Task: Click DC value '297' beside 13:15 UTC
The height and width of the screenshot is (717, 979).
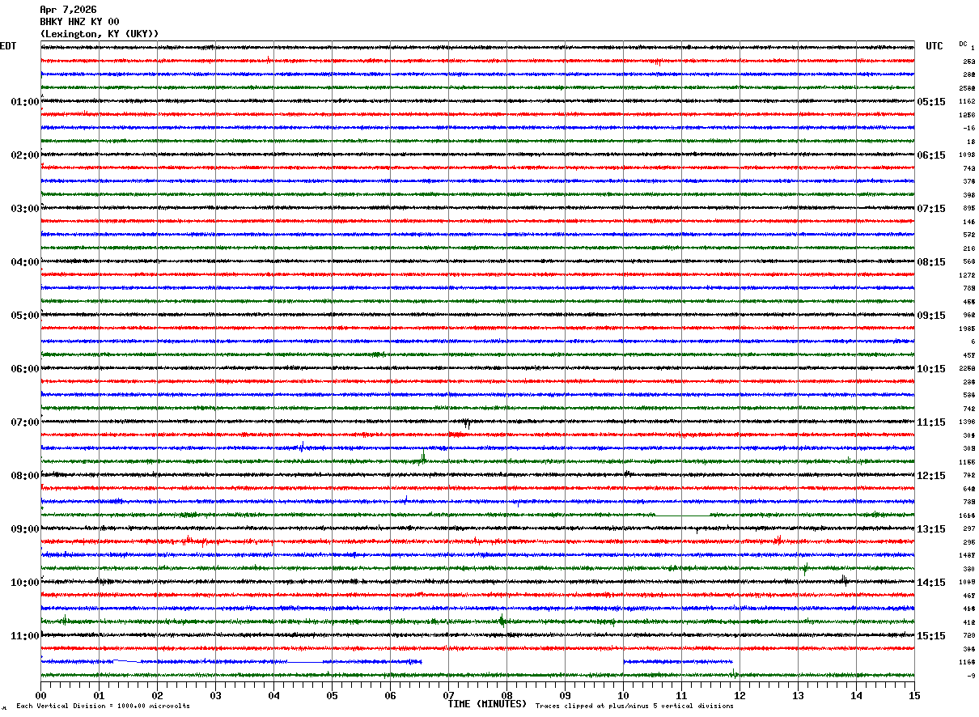Action: 968,528
